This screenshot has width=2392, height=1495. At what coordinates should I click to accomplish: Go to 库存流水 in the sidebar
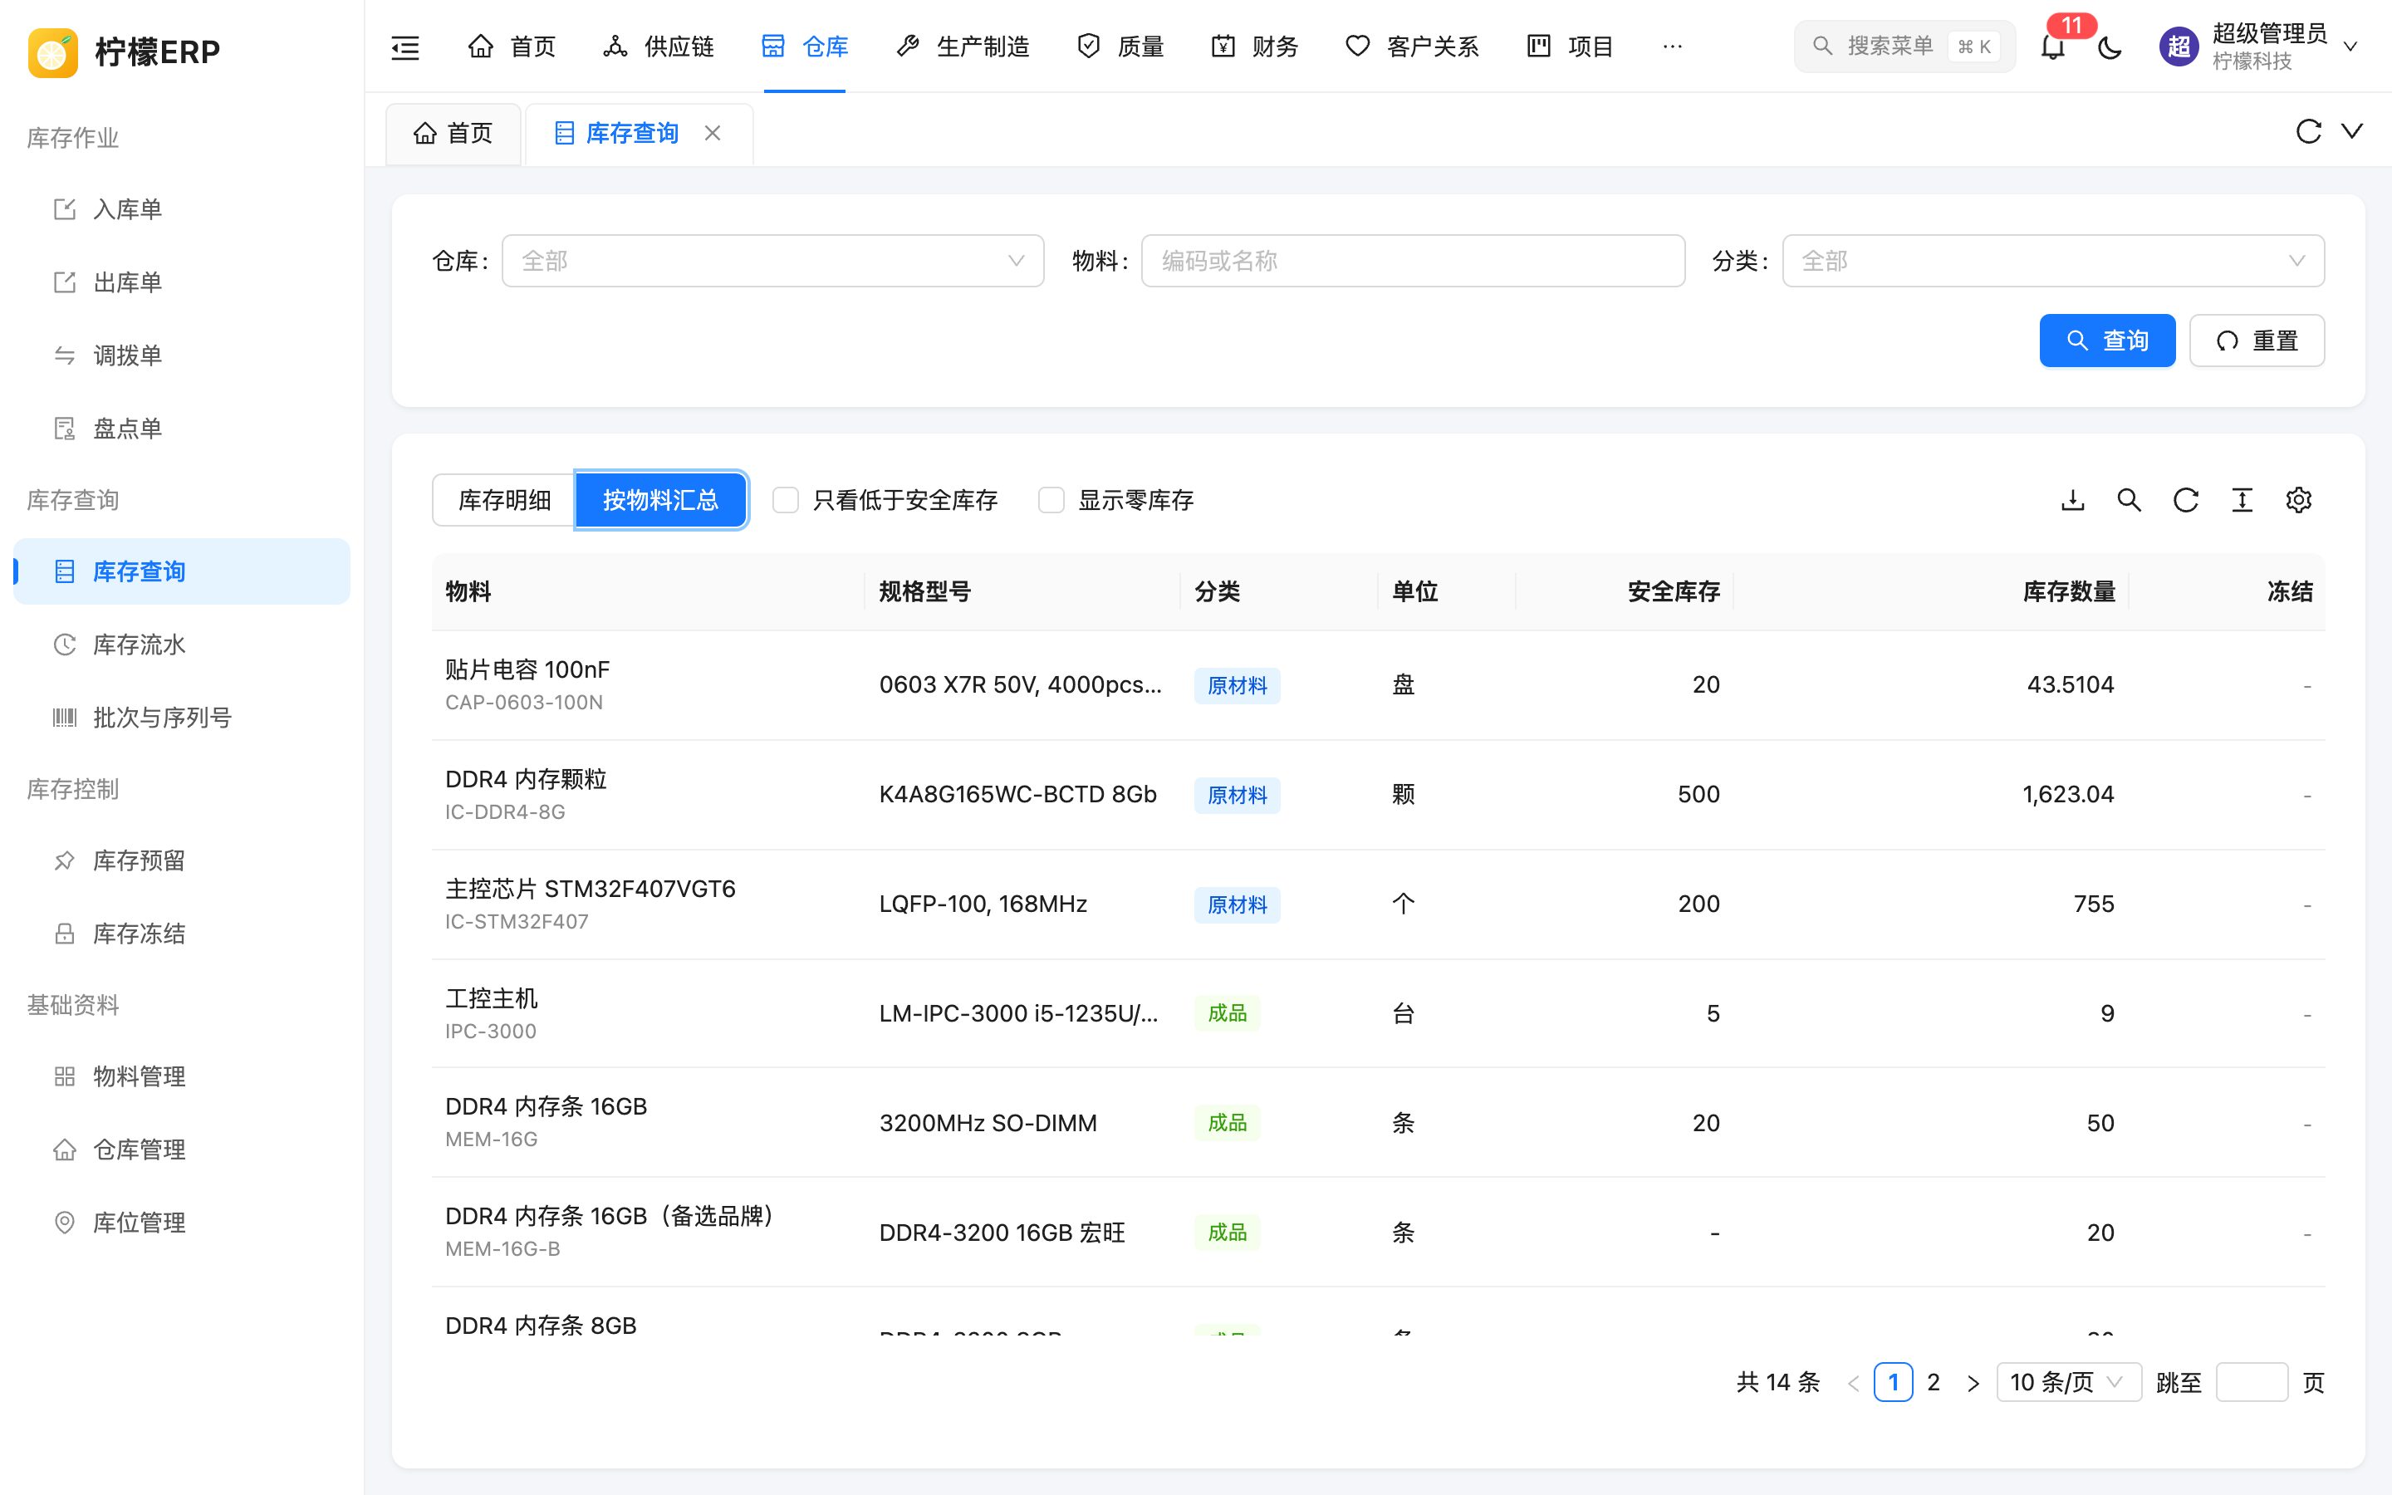click(182, 645)
